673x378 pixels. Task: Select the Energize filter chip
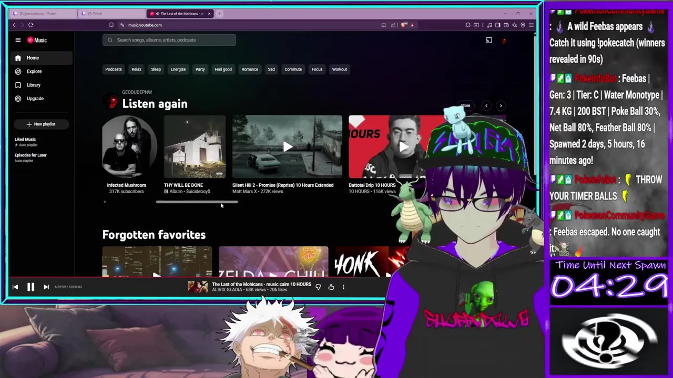[178, 69]
